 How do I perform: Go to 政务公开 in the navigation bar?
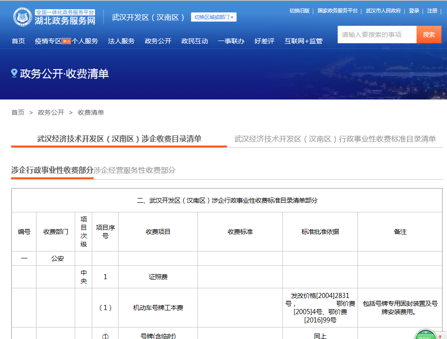point(158,41)
